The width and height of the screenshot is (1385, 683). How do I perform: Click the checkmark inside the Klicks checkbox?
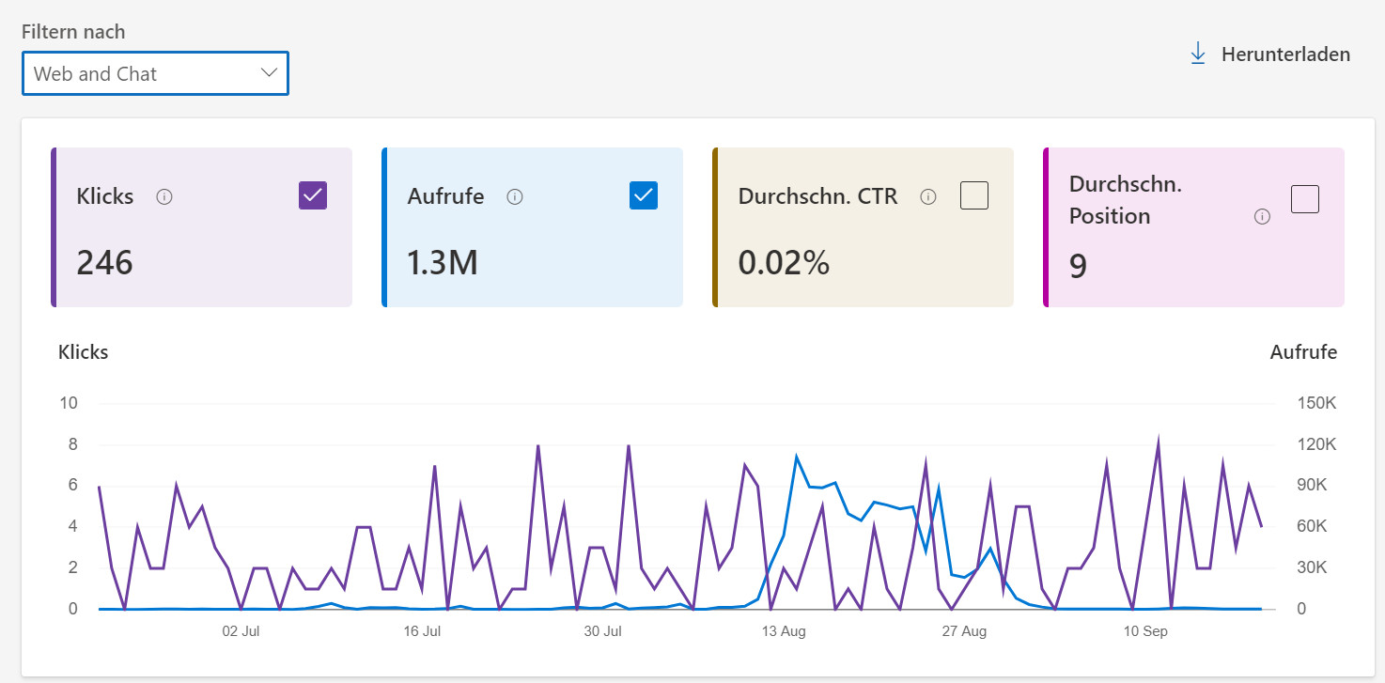point(311,195)
